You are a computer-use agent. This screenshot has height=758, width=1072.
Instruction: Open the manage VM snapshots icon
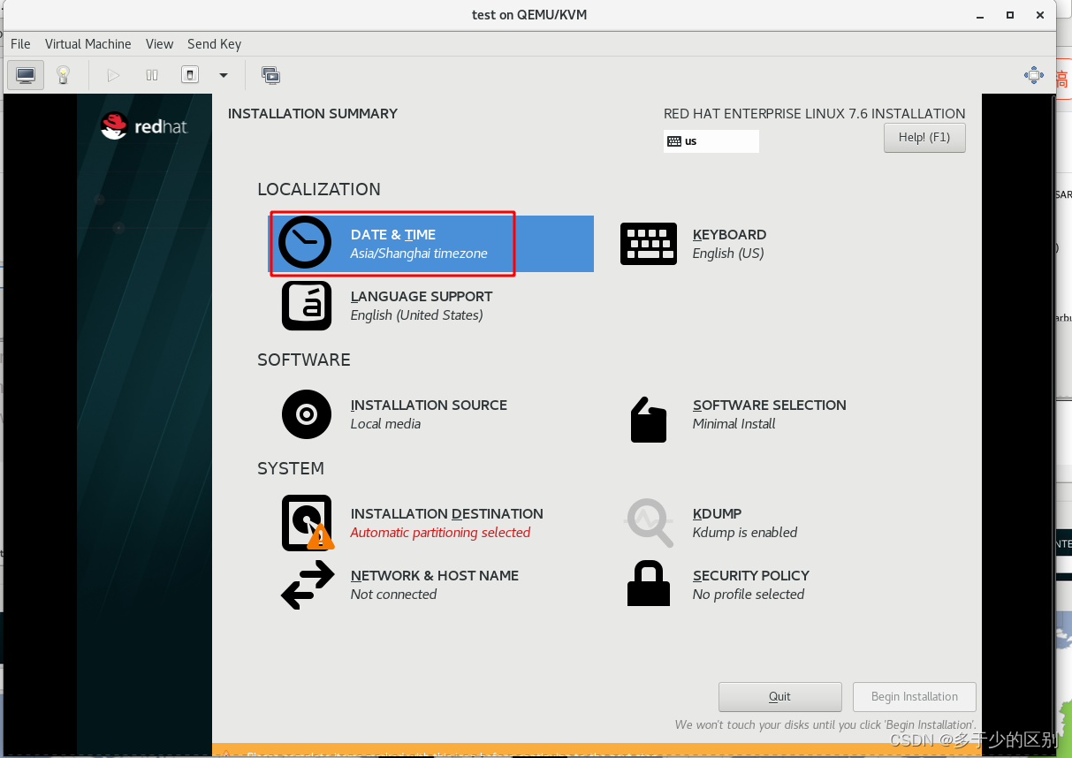(271, 75)
